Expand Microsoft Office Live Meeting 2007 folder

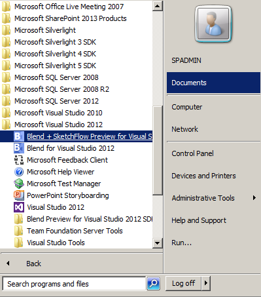[77, 7]
